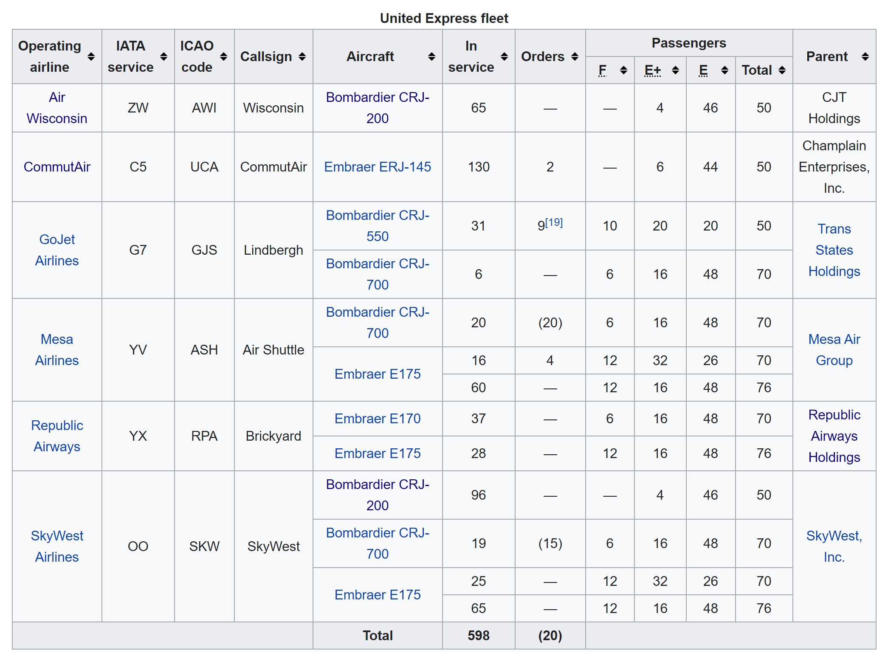Viewport: 888px width, 661px height.
Task: Open the Embraer ERJ-145 link
Action: pyautogui.click(x=378, y=167)
